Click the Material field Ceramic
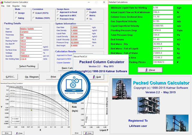The image size is (192, 135). (x=31, y=32)
